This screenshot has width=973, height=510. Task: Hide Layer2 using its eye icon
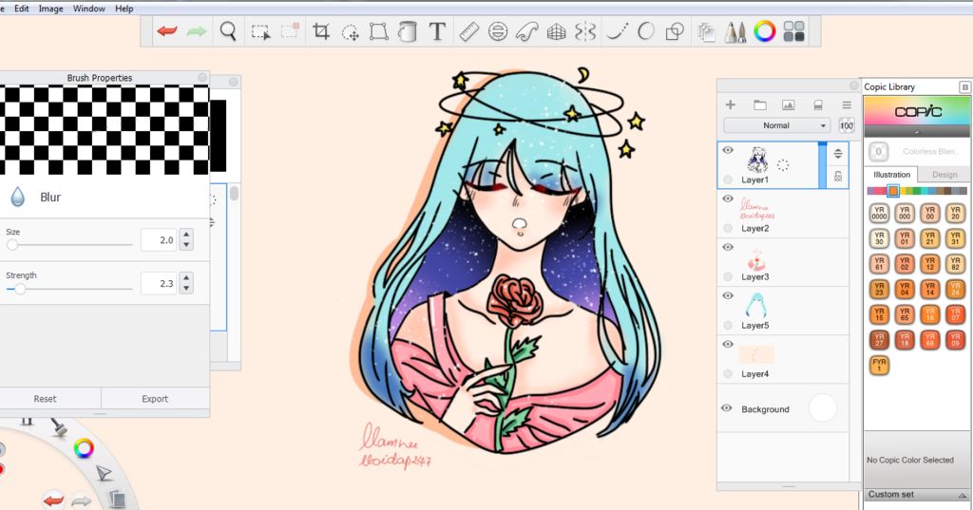tap(728, 198)
